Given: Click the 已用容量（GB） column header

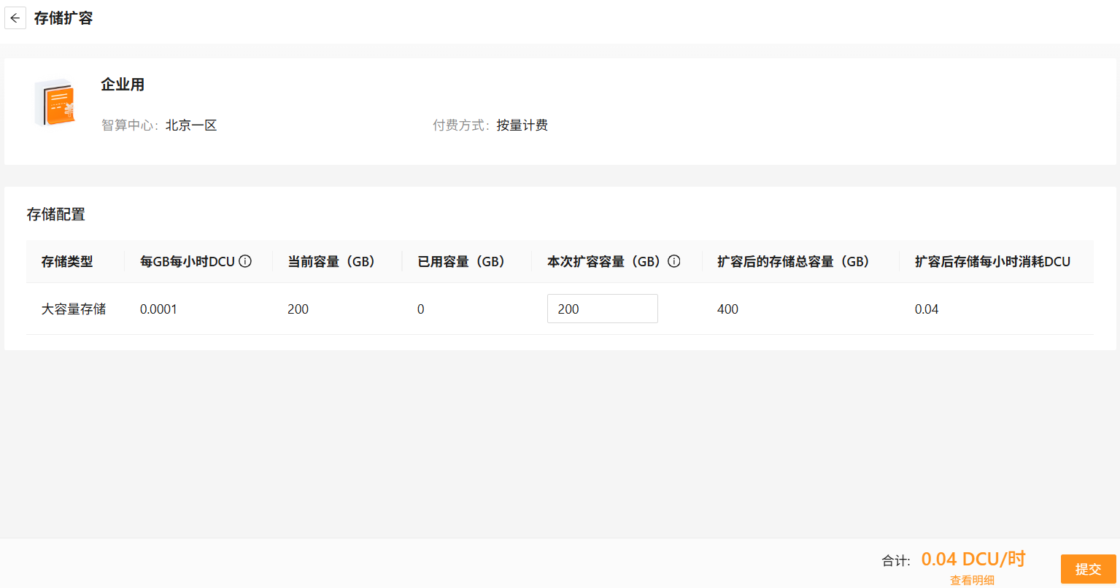Looking at the screenshot, I should (x=462, y=262).
